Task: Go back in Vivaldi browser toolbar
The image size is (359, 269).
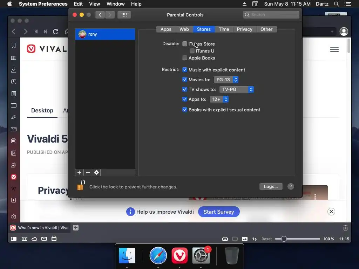Action: point(14,32)
